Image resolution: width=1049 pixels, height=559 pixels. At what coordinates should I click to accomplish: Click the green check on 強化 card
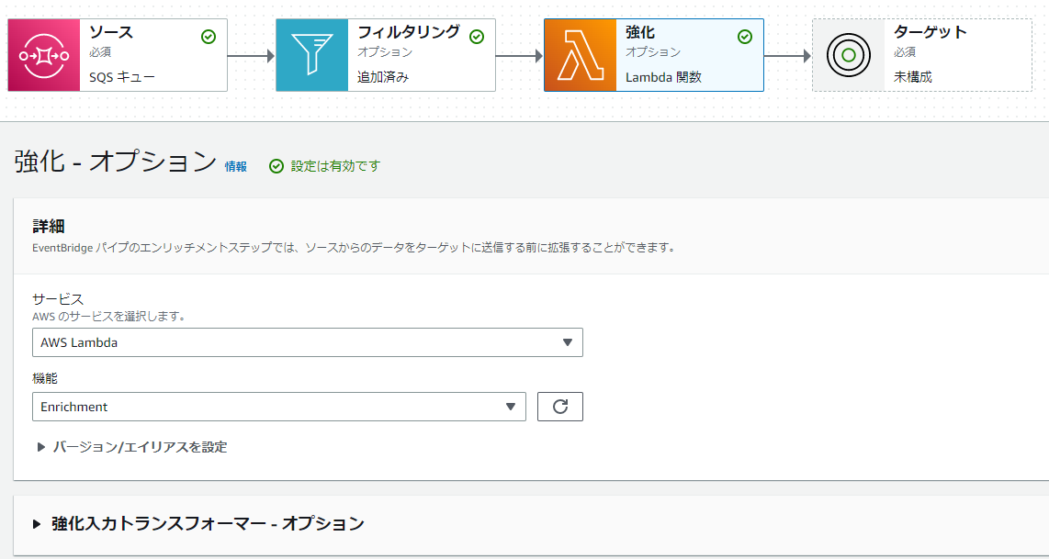745,37
